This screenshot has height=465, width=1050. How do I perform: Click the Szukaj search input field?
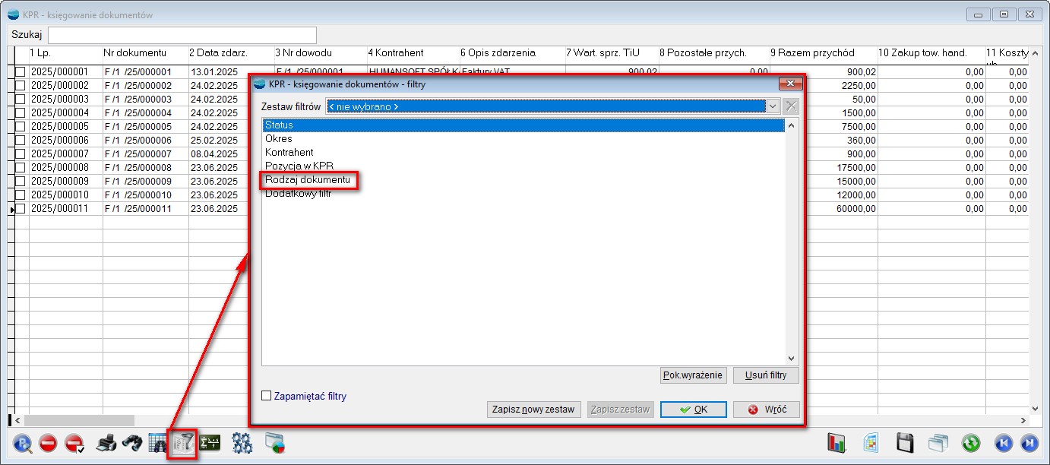(x=182, y=35)
